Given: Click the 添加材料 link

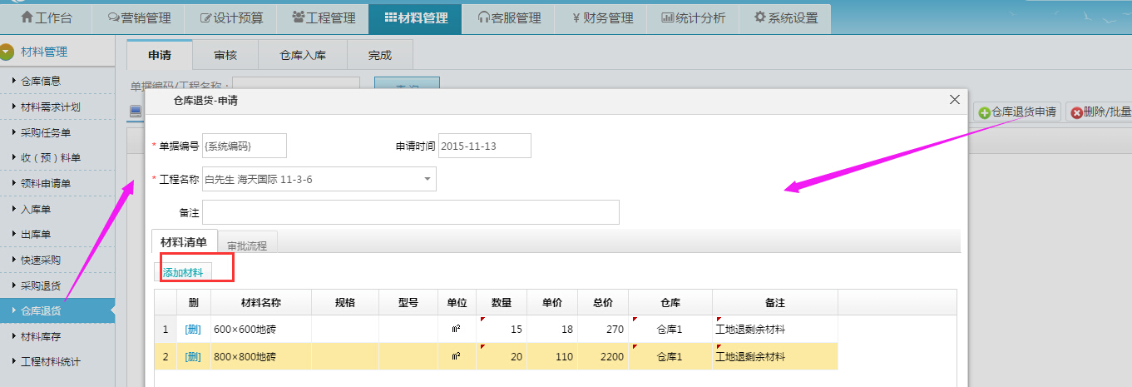Looking at the screenshot, I should click(x=183, y=272).
